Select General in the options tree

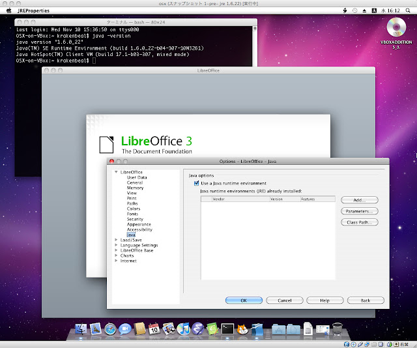135,182
